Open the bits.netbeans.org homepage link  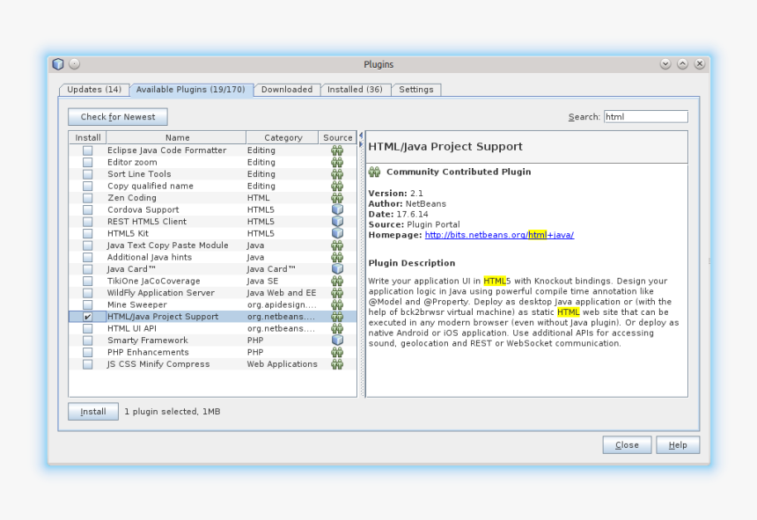click(x=498, y=235)
